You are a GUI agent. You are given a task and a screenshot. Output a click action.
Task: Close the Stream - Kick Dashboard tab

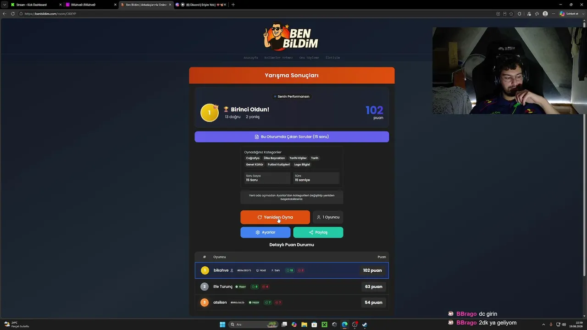point(60,5)
